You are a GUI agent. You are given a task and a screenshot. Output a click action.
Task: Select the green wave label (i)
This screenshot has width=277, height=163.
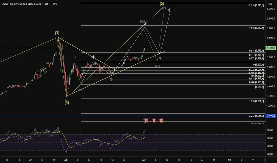point(74,57)
